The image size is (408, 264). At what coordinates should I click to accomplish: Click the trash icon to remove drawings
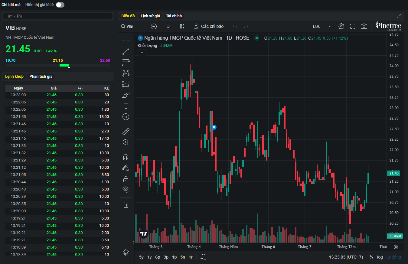[126, 205]
